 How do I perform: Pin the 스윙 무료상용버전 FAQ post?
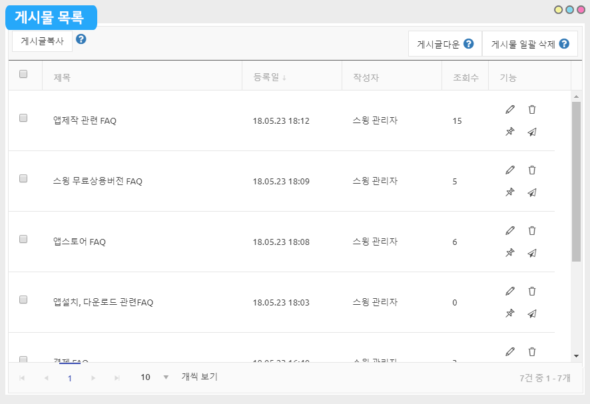[510, 192]
